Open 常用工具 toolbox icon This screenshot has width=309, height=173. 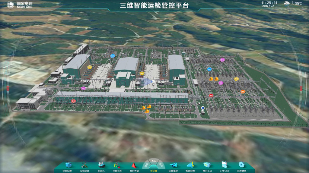click(207, 165)
